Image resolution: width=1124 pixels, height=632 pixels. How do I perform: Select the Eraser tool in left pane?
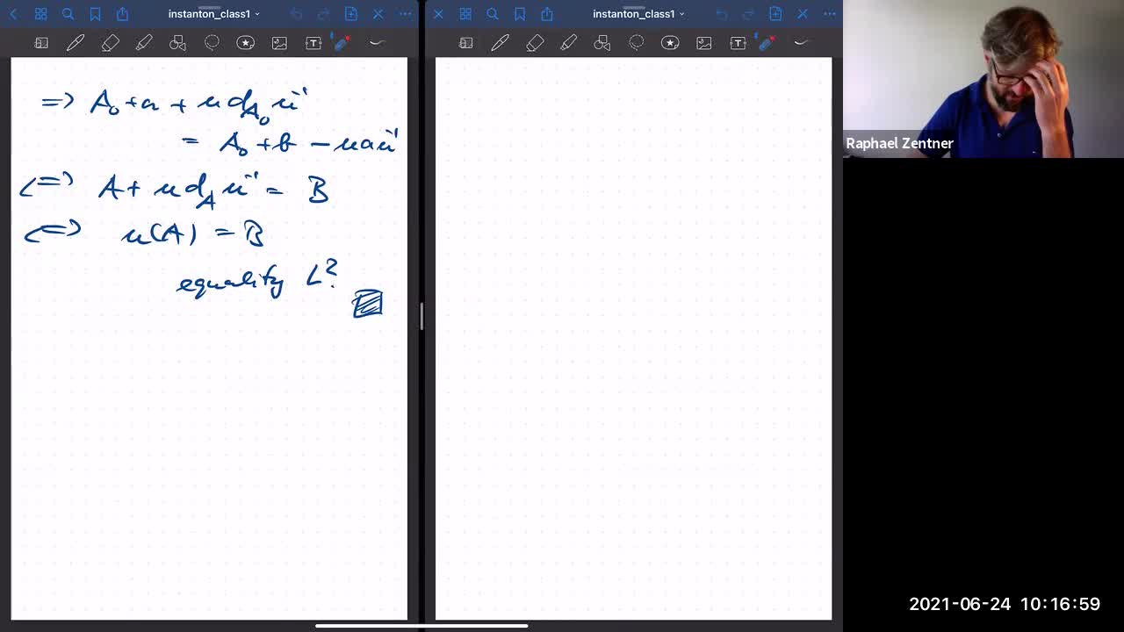pos(110,43)
